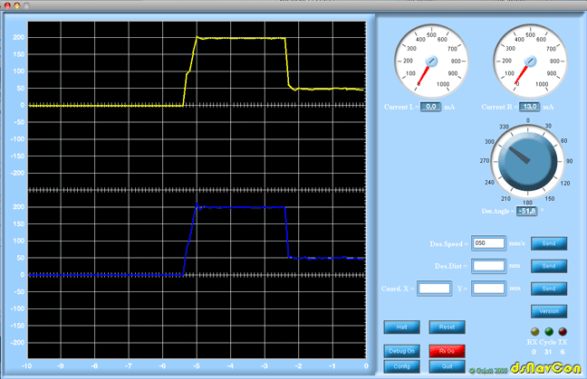The image size is (587, 379).
Task: Toggle the red Rx Go button
Action: [447, 351]
